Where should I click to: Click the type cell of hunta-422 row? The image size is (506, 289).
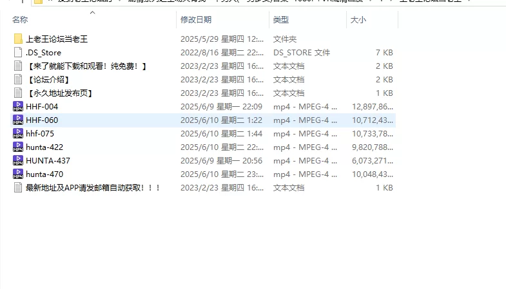coord(305,147)
